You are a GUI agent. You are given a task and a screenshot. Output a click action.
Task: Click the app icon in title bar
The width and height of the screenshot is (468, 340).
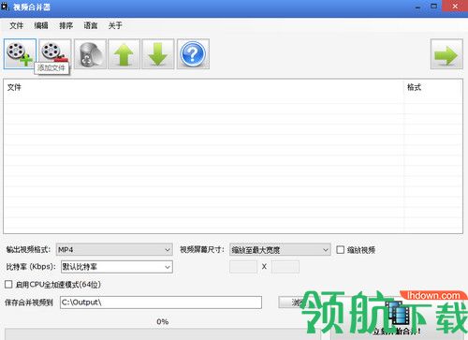(x=5, y=7)
